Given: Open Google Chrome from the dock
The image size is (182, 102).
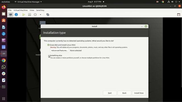Looking at the screenshot, I should click(4, 60).
